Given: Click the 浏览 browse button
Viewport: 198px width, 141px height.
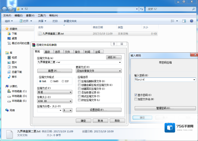Looking at the screenshot, I should [x=113, y=58].
